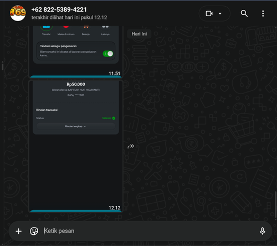Open the image sent at 11.51
The image size is (277, 246).
tap(76, 52)
